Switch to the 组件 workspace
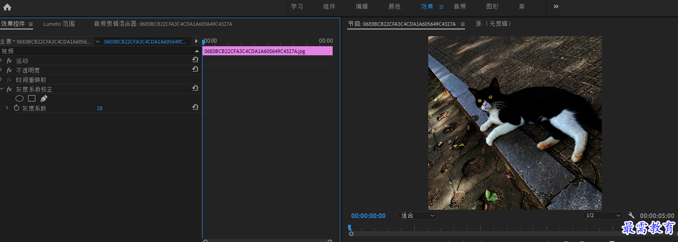This screenshot has width=678, height=242. 329,6
